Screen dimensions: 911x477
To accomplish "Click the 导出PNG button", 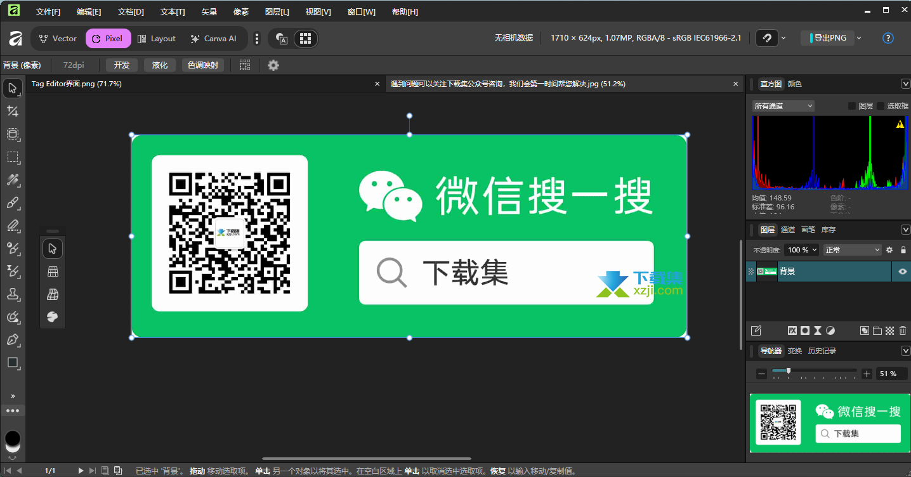I will (x=829, y=38).
